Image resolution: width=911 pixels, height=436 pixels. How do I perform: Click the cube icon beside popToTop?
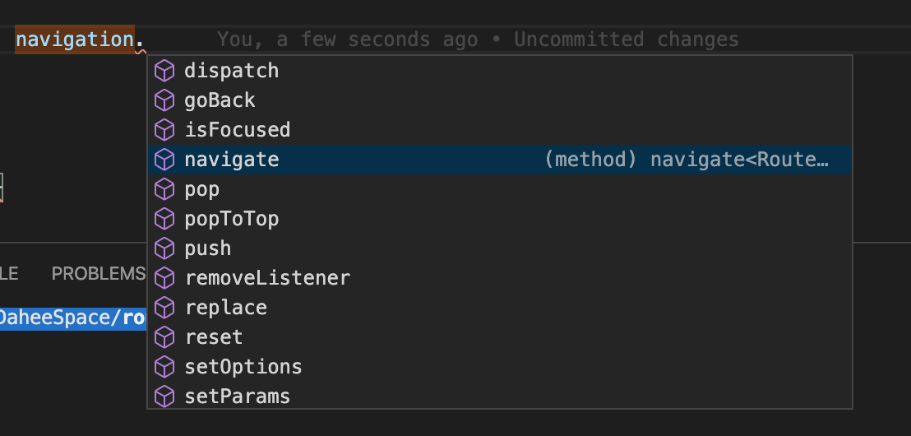pos(164,219)
